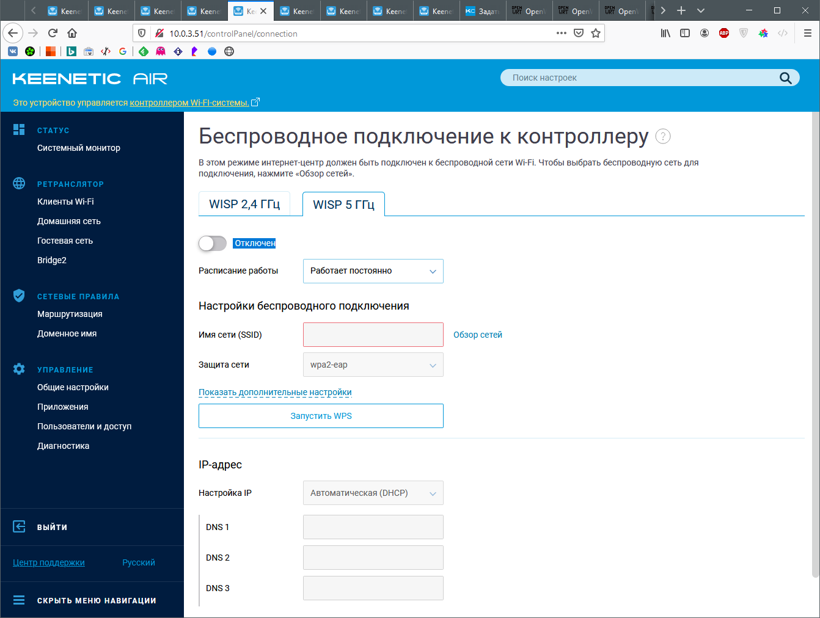Click the DNS 2 input field
The image size is (820, 618).
coord(373,558)
